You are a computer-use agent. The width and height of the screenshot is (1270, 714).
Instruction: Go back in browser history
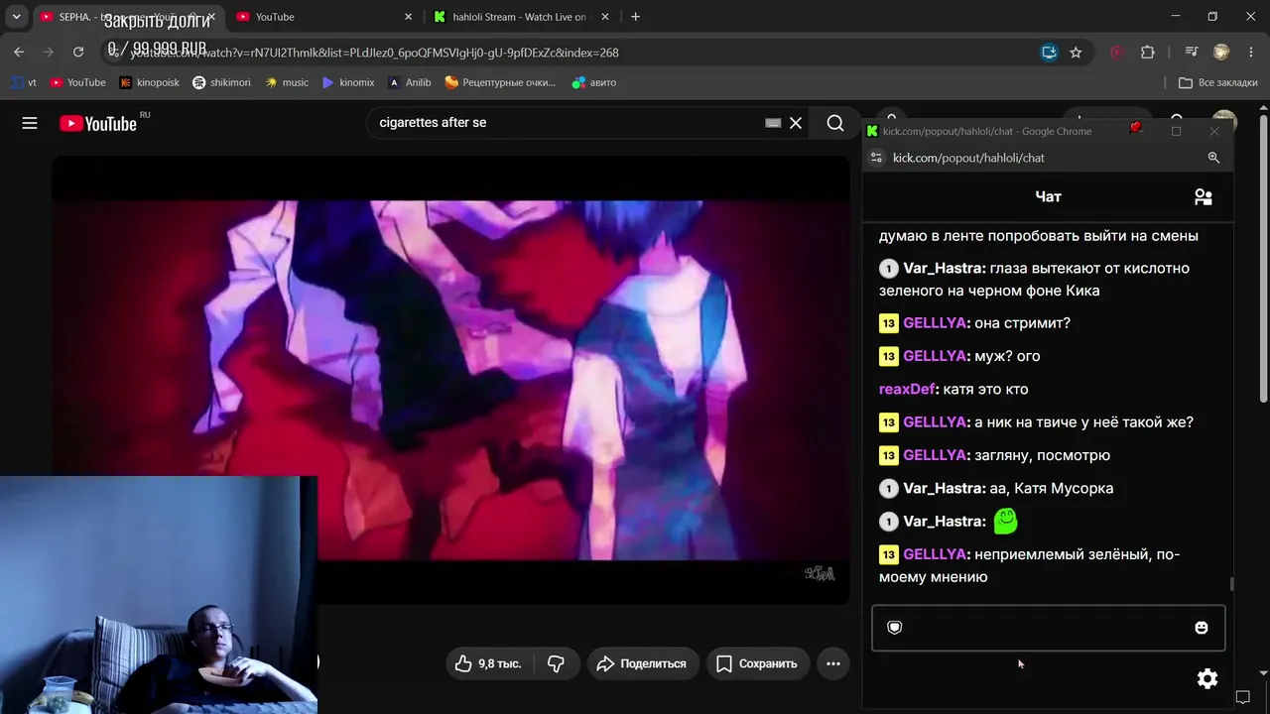coord(19,53)
